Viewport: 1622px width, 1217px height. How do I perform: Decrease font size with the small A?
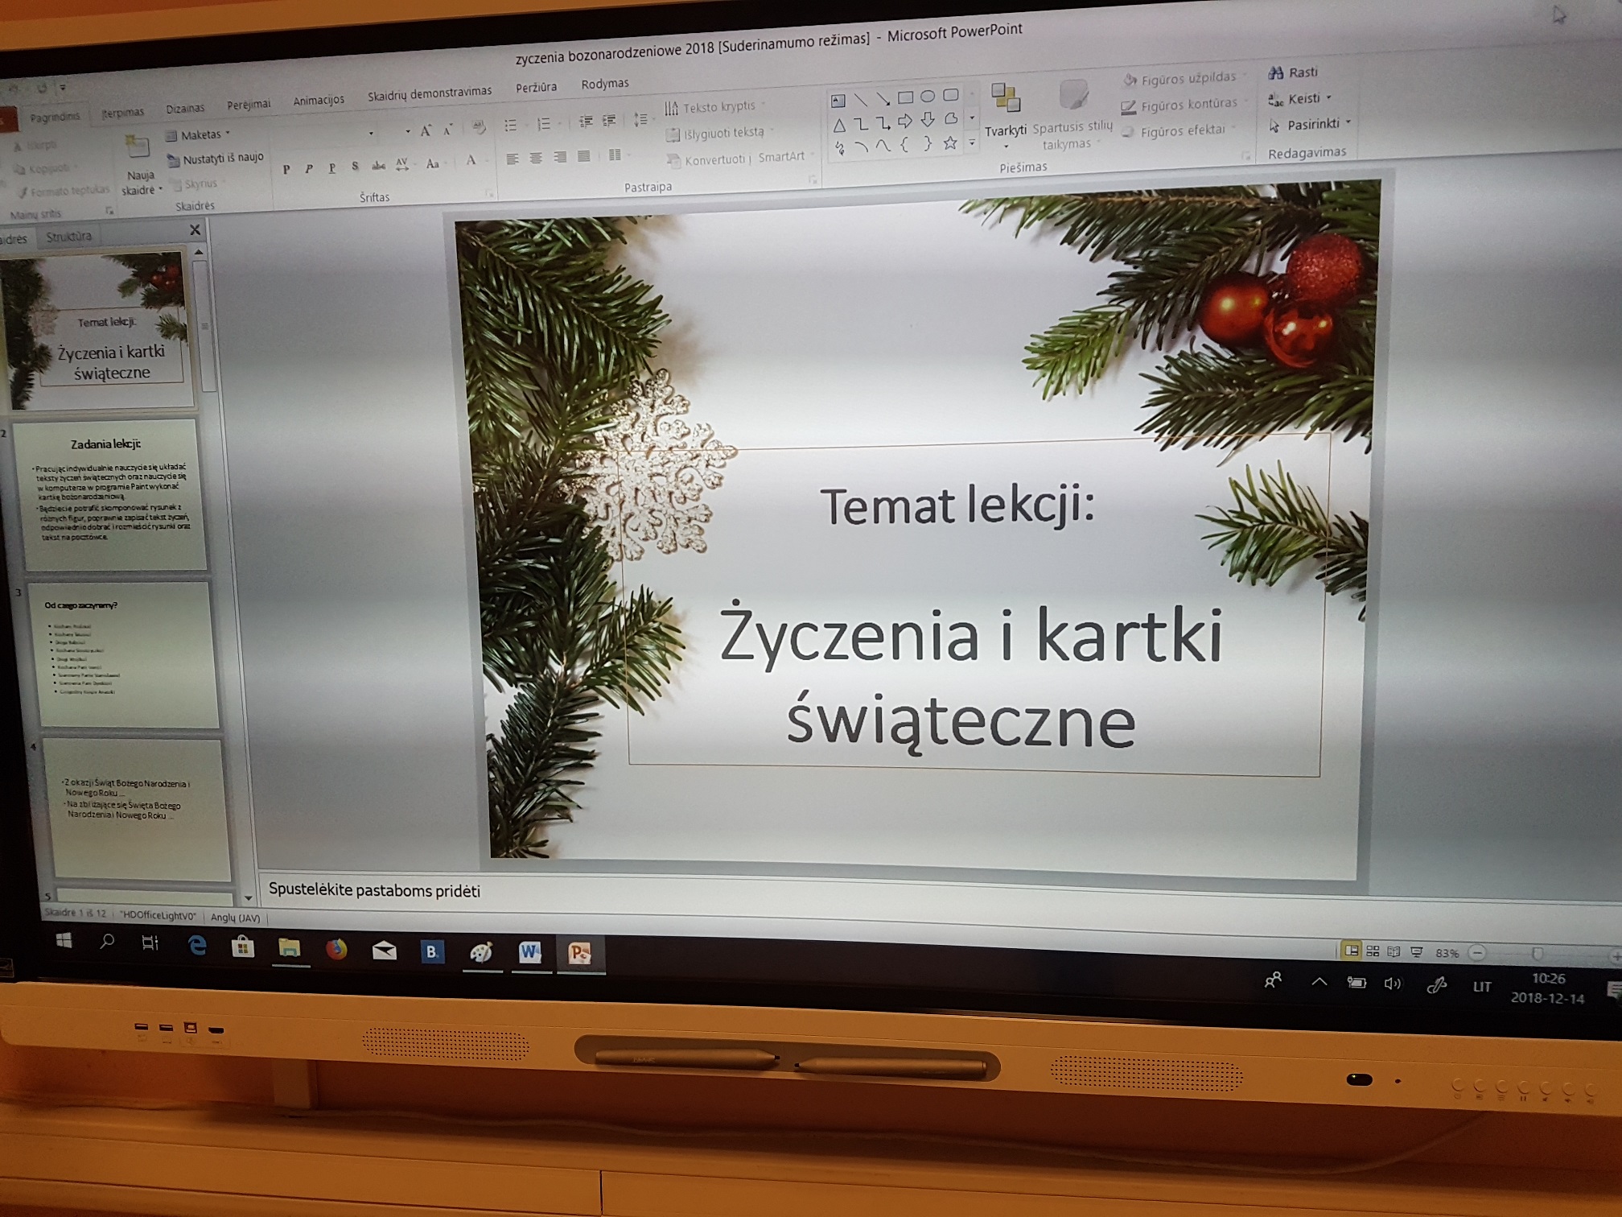[448, 130]
